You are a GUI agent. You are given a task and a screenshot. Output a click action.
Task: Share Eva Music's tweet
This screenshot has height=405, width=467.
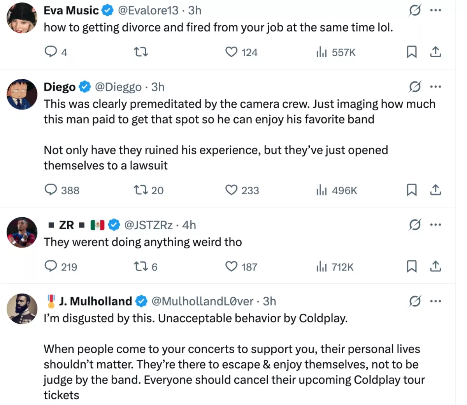(x=435, y=52)
